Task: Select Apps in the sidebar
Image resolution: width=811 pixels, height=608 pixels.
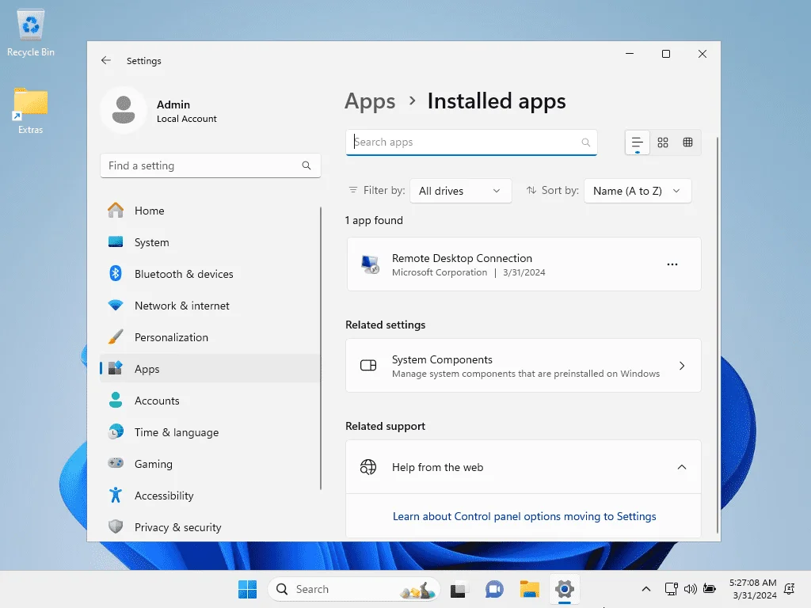Action: [210, 369]
